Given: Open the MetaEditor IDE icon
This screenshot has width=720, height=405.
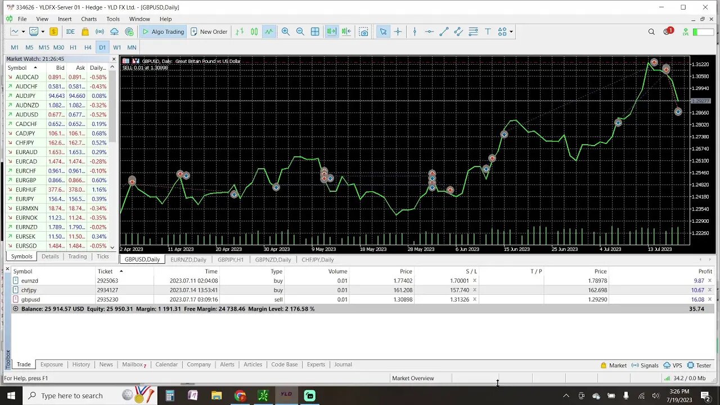Looking at the screenshot, I should click(x=70, y=31).
